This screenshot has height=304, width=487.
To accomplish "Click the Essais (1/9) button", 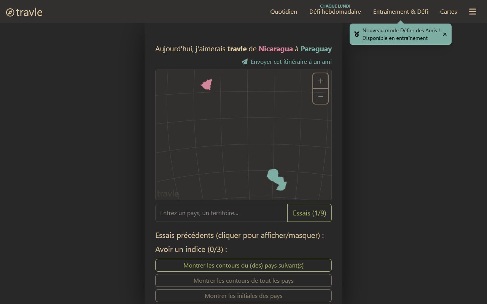I will tap(309, 213).
